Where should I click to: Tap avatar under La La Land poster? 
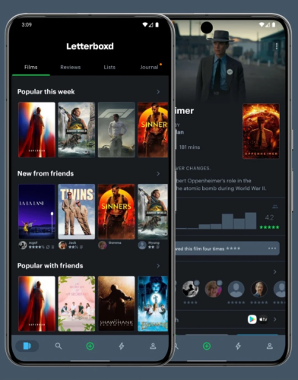pyautogui.click(x=23, y=245)
